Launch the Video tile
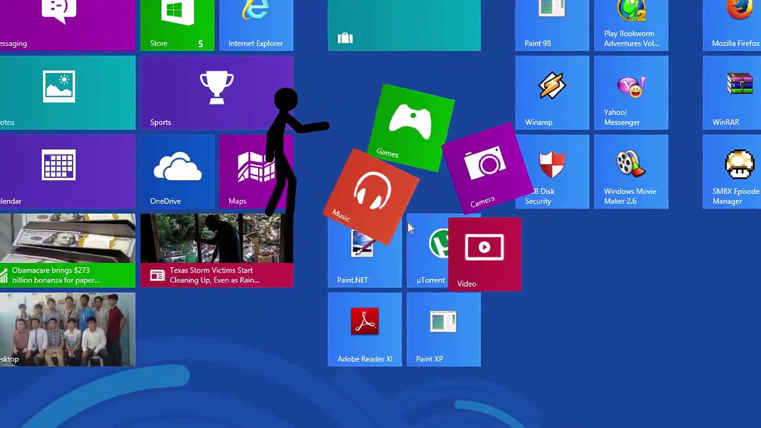The width and height of the screenshot is (761, 428). point(484,254)
